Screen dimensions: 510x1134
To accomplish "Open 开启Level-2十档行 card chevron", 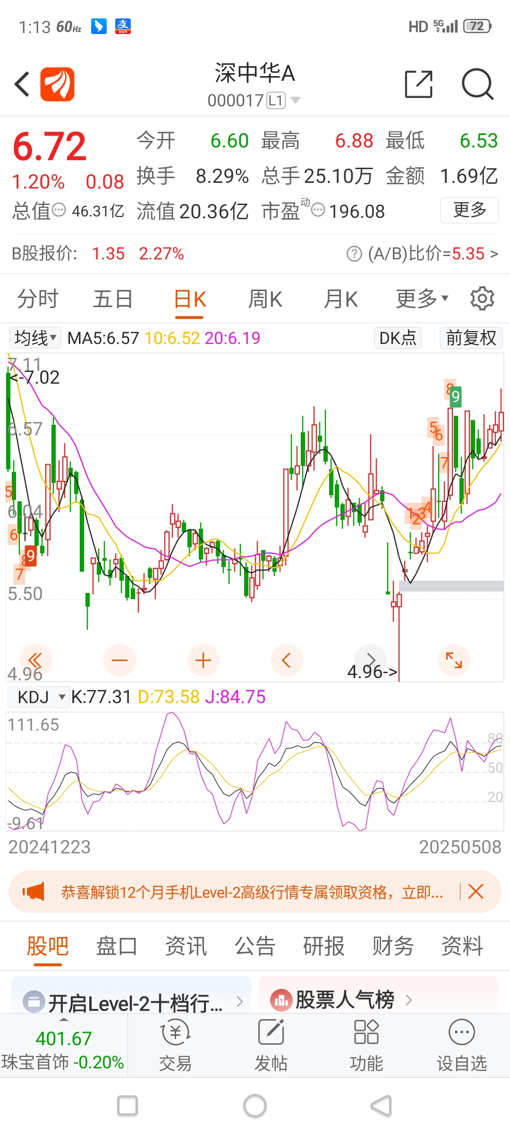I will pyautogui.click(x=239, y=1001).
